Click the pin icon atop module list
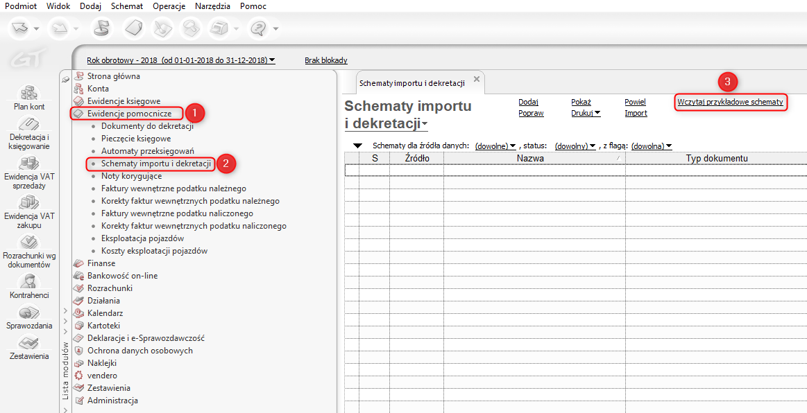 click(x=65, y=79)
